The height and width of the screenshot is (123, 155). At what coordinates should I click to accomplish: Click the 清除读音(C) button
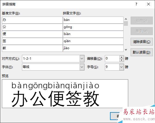click(141, 42)
